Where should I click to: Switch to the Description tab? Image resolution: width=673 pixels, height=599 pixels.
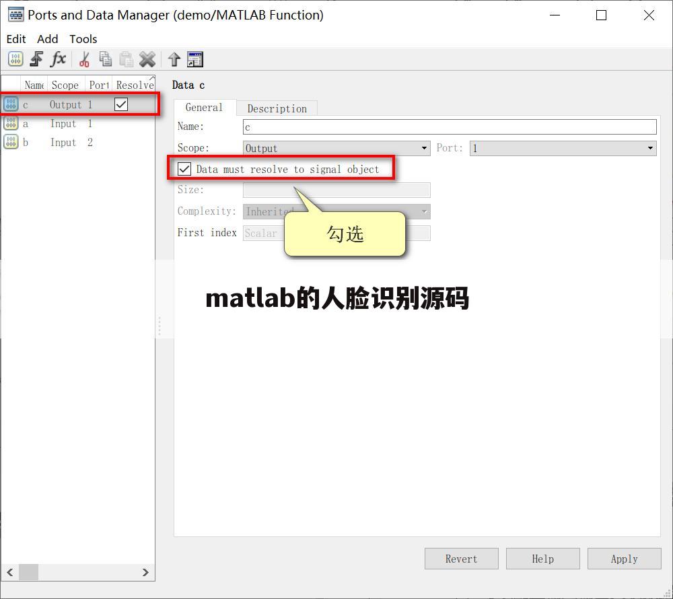coord(277,108)
